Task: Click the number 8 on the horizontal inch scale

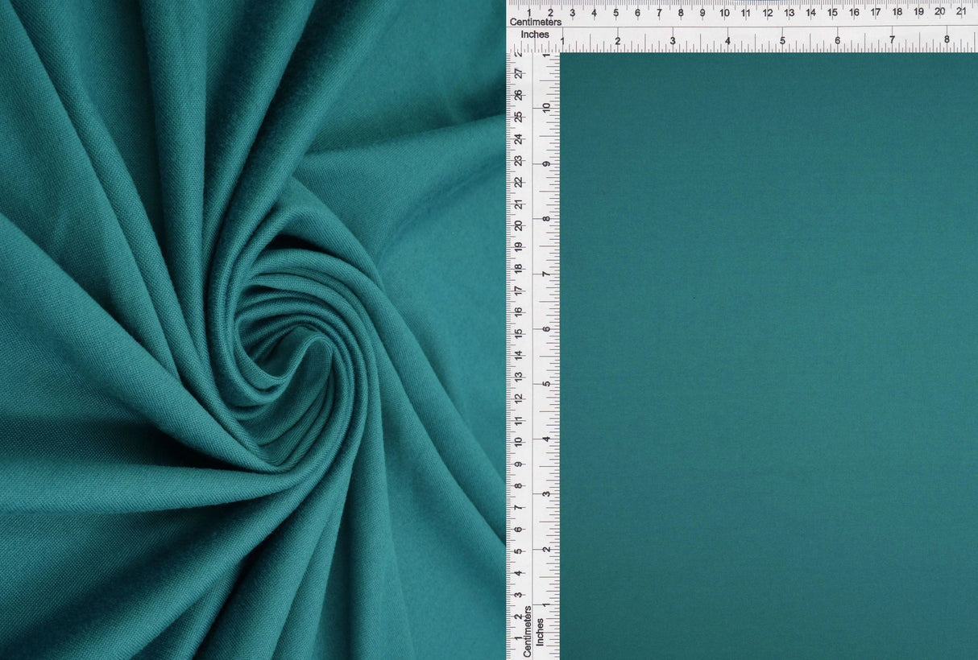Action: pyautogui.click(x=948, y=38)
